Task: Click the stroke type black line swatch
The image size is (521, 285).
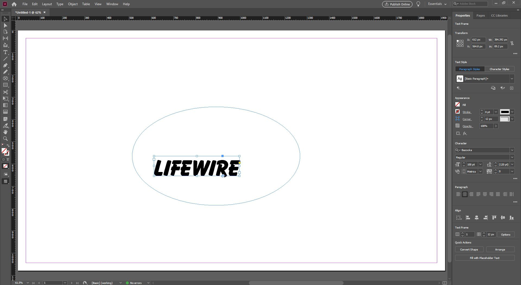Action: click(x=505, y=112)
